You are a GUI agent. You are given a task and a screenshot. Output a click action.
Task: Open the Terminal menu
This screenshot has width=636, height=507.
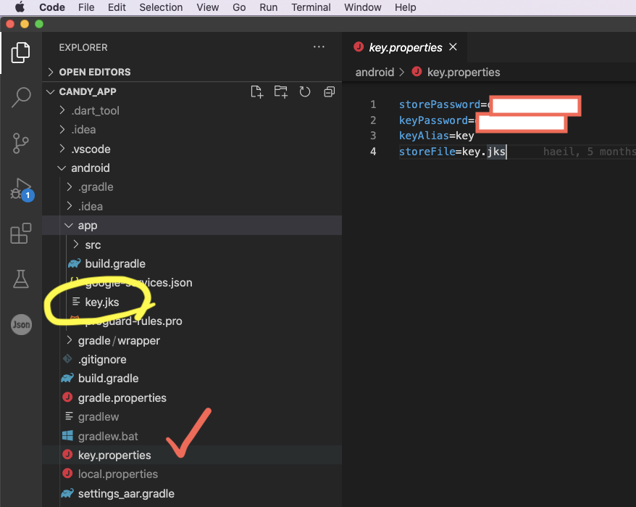click(311, 7)
